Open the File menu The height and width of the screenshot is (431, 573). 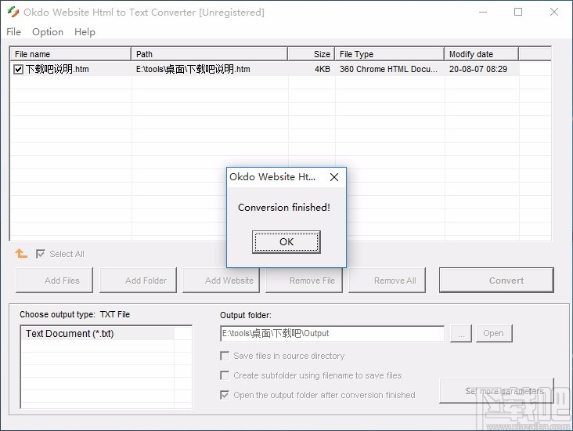coord(13,32)
